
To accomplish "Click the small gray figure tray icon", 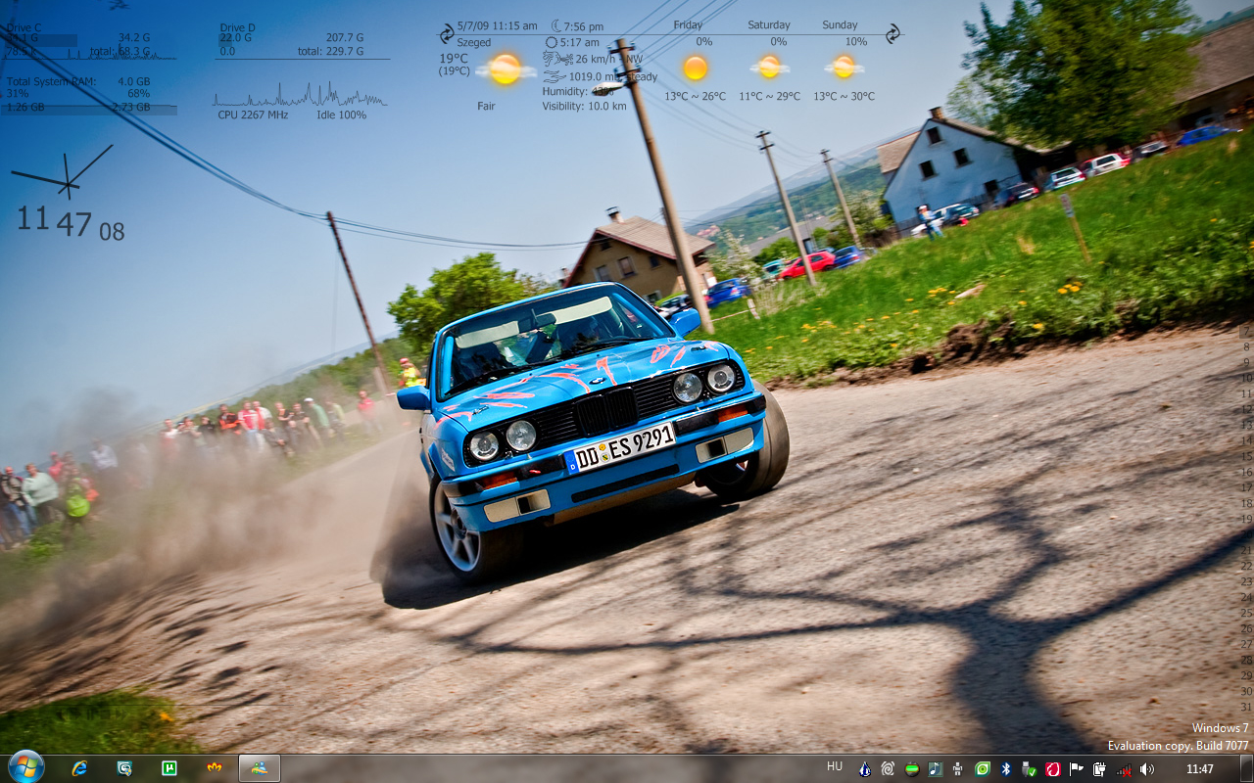I will click(x=958, y=769).
